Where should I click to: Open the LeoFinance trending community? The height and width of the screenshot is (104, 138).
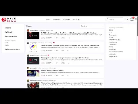click(113, 44)
